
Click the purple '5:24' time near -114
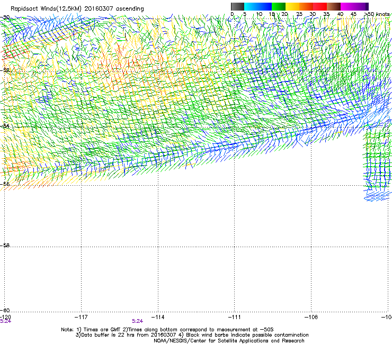[x=138, y=321]
